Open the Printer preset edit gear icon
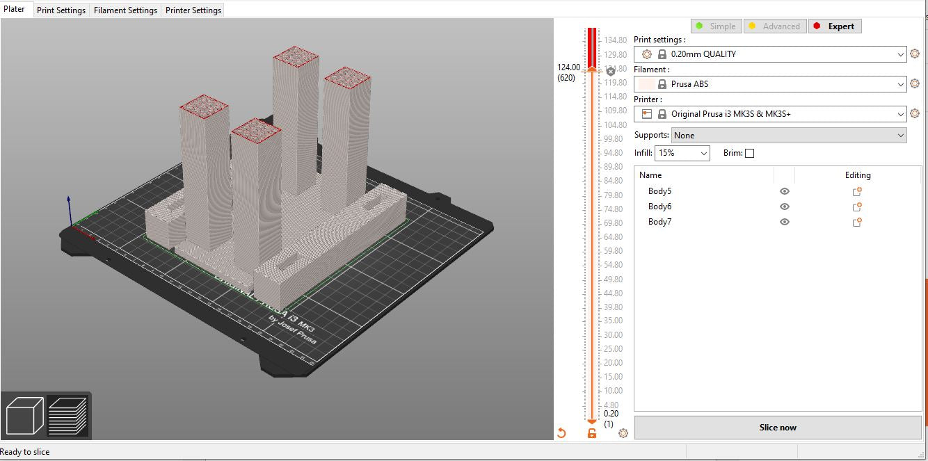928x461 pixels. (915, 114)
